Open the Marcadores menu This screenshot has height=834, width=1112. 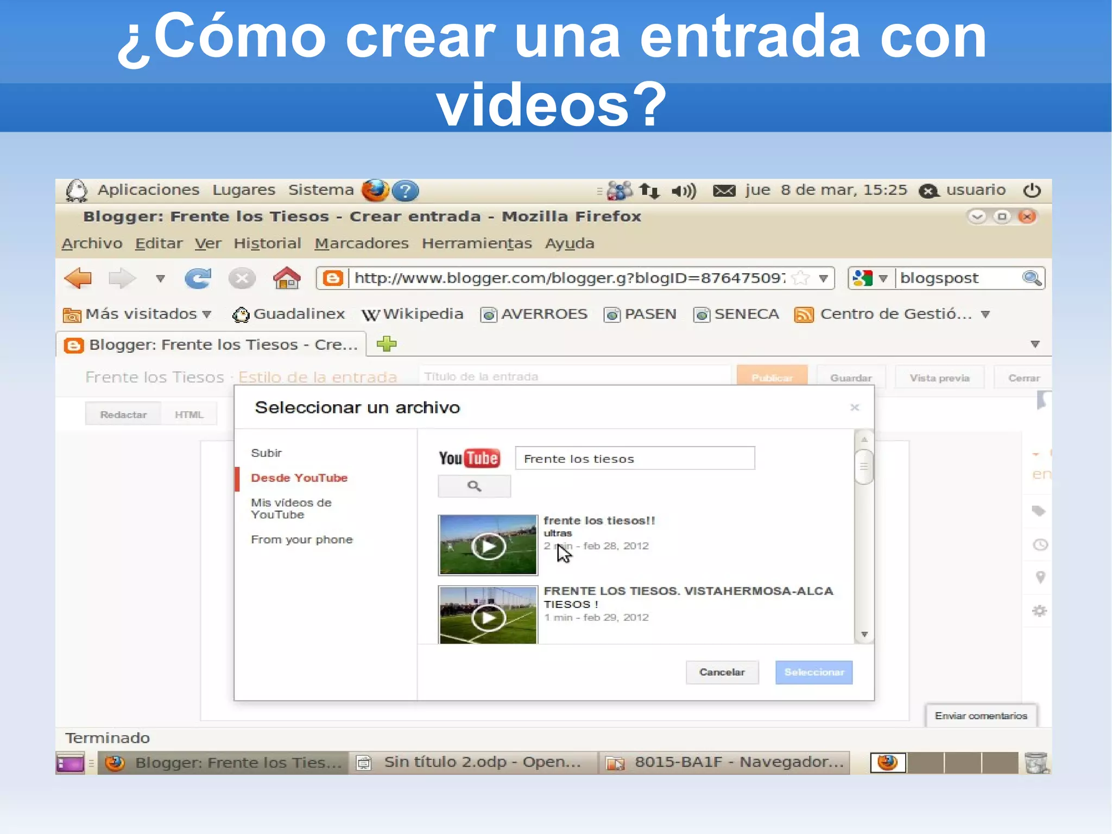pyautogui.click(x=362, y=243)
